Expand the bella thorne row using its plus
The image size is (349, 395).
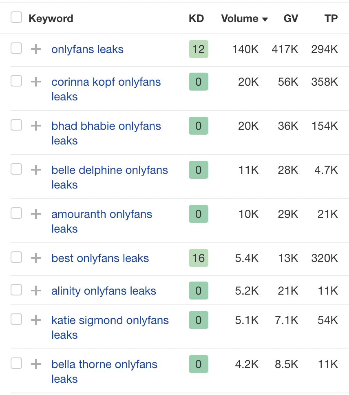(x=36, y=364)
